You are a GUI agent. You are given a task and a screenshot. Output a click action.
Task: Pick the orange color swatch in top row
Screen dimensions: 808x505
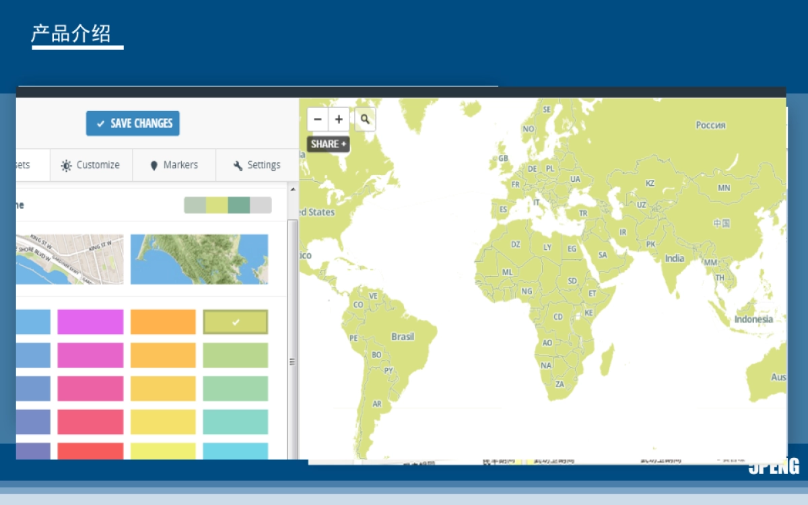click(x=163, y=322)
